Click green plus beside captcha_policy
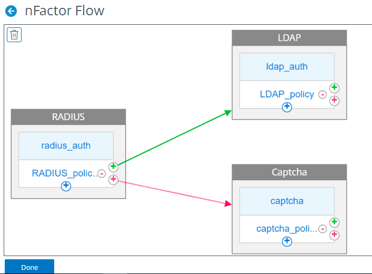 334,222
